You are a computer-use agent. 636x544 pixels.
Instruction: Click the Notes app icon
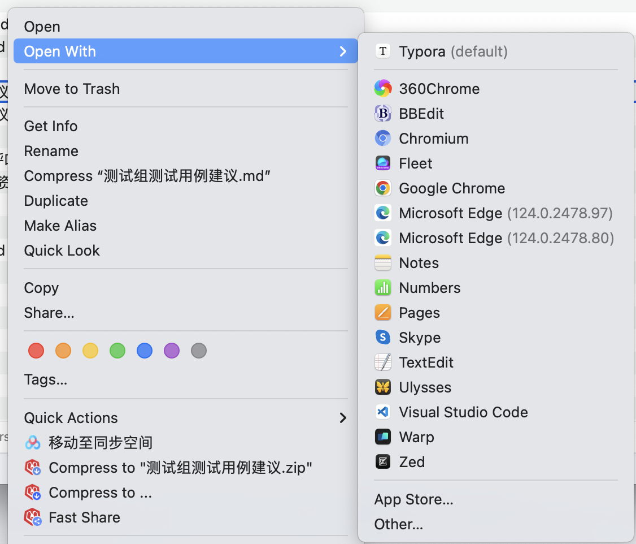[x=382, y=262]
